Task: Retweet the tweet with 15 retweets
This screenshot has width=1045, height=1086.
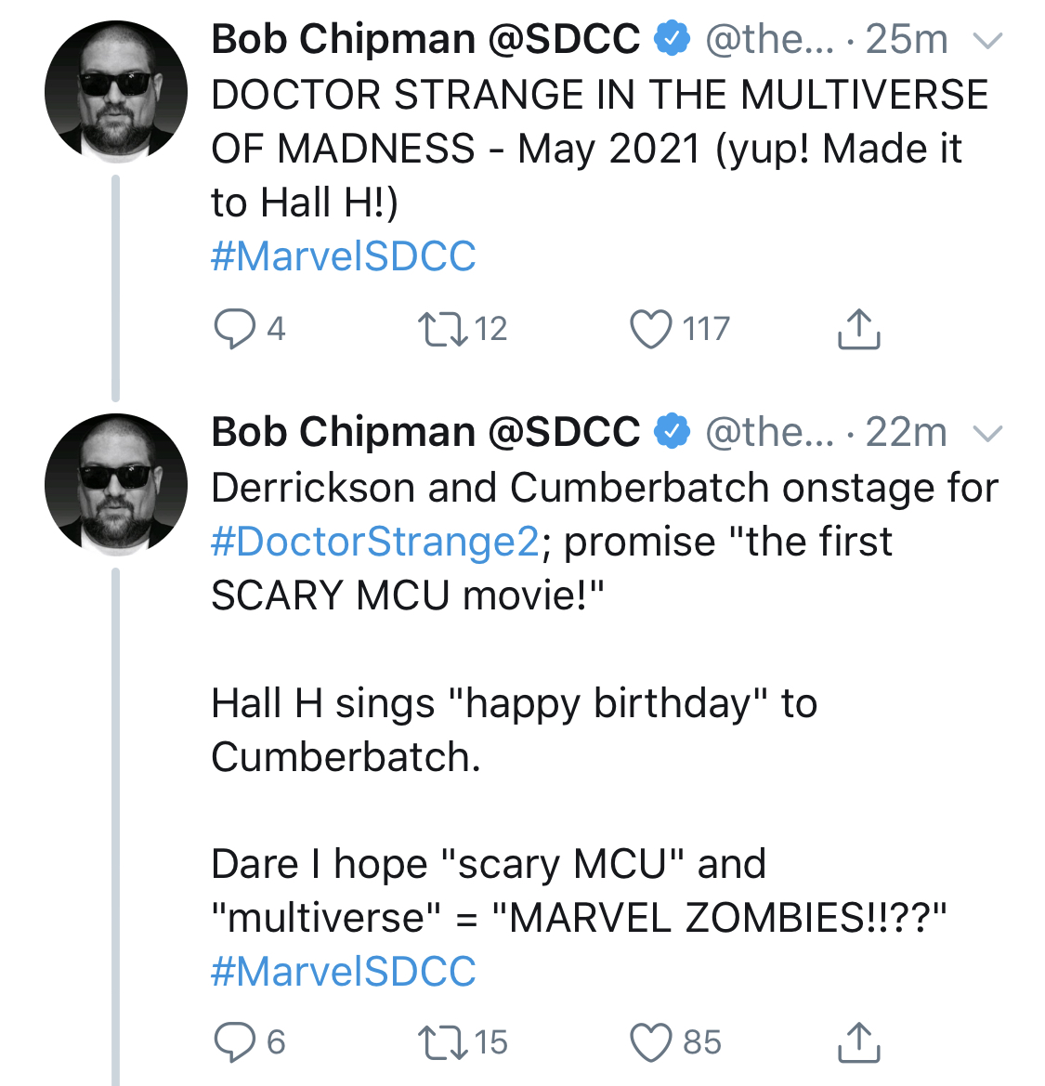Action: point(443,1042)
